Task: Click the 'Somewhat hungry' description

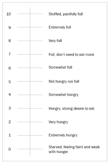Action: point(64,95)
